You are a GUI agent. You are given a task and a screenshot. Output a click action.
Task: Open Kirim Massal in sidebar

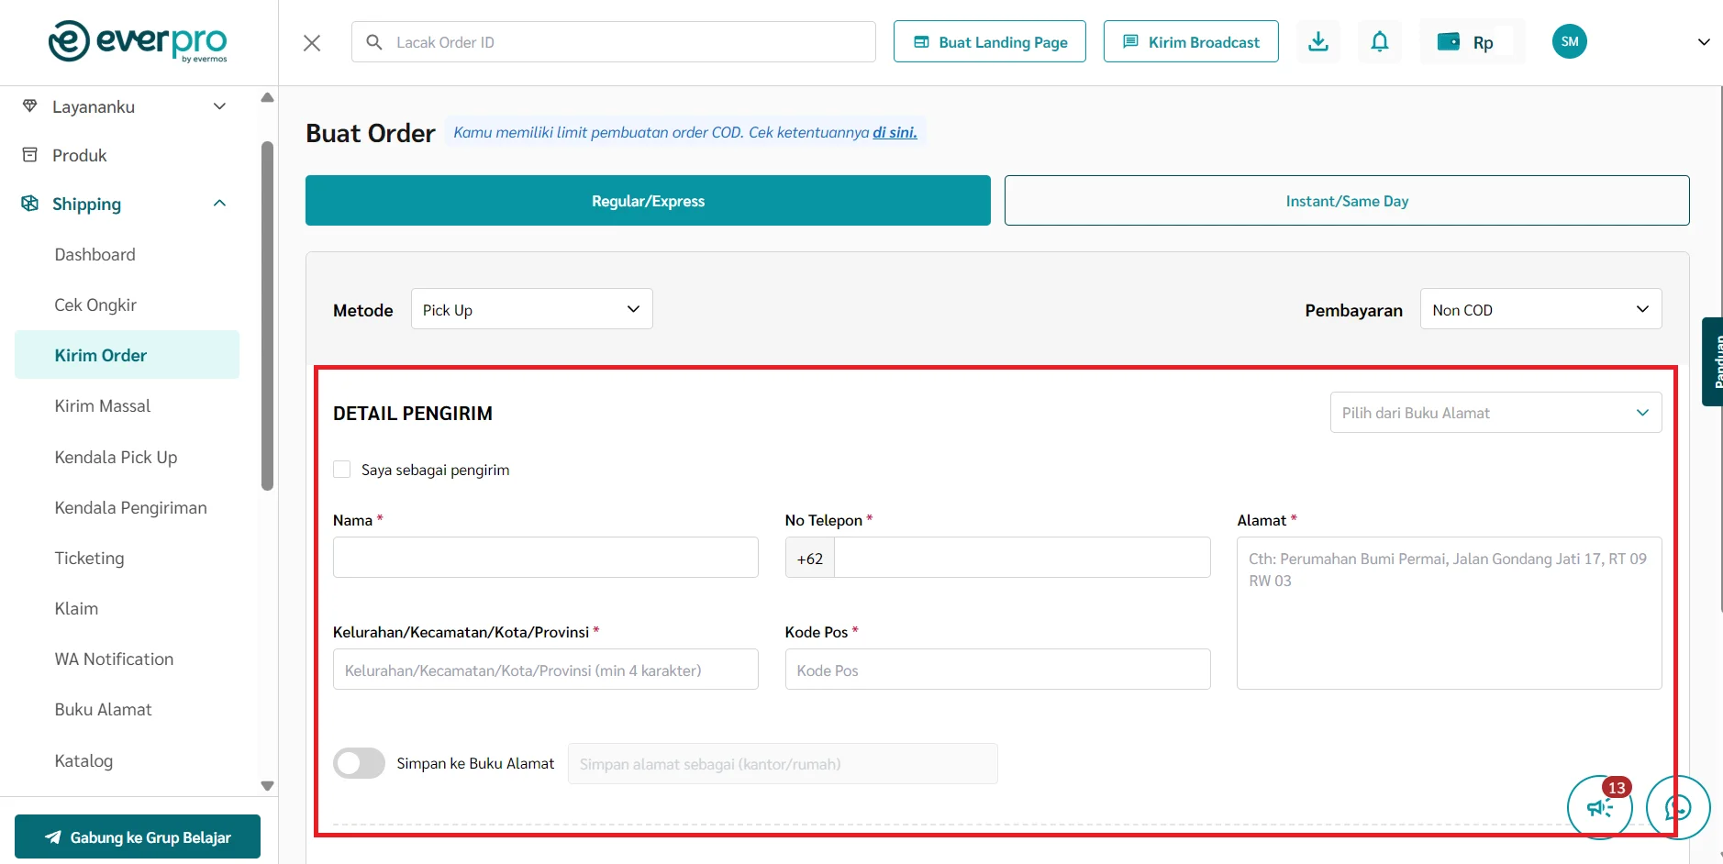(102, 405)
